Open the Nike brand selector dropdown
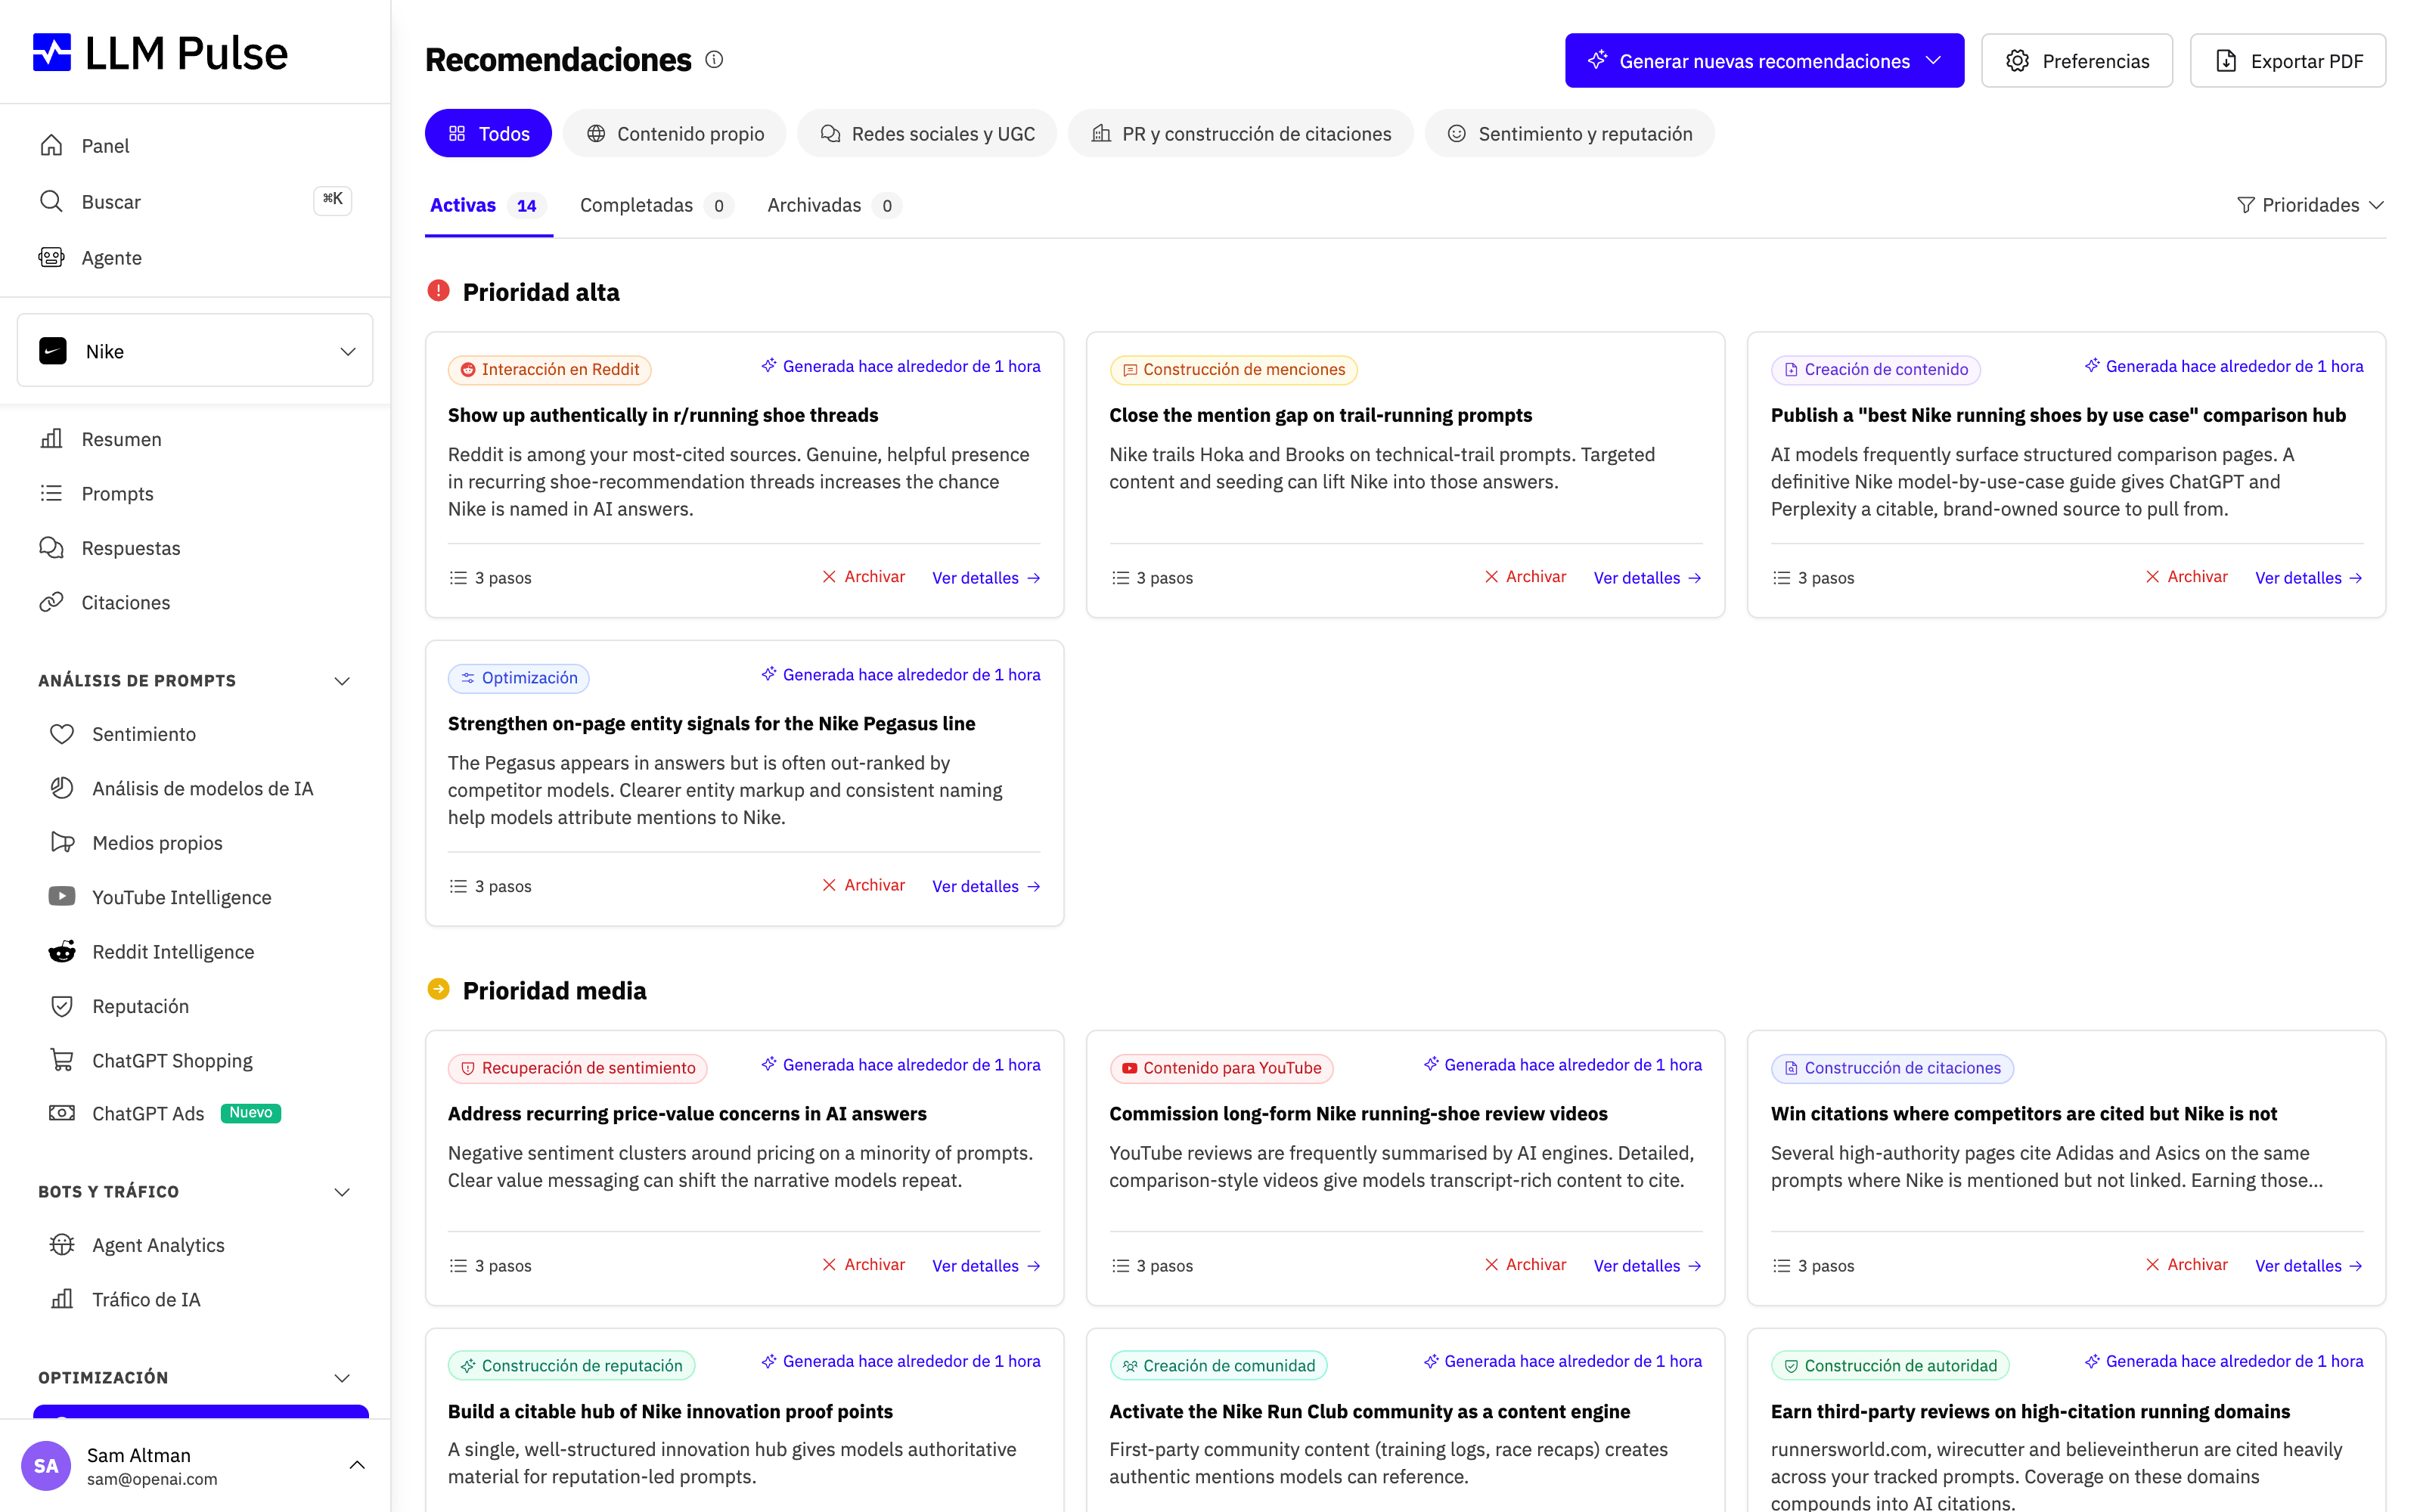The image size is (2420, 1512). coord(195,351)
